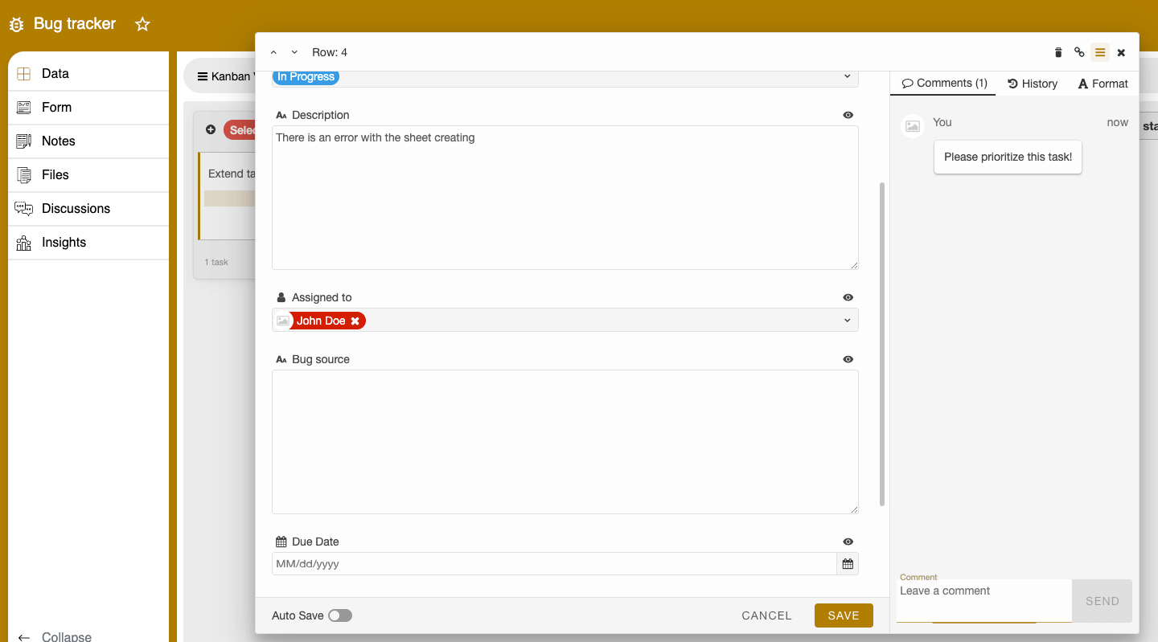Viewport: 1158px width, 642px height.
Task: Open the Insights panel
Action: (x=63, y=242)
